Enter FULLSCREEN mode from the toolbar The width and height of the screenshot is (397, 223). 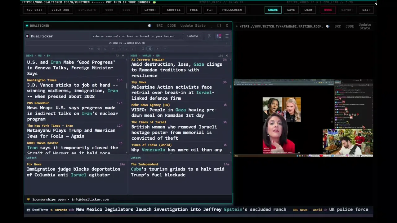[x=232, y=10]
